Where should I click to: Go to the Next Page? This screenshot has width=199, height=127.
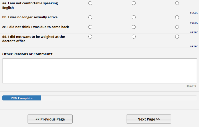[x=149, y=119]
